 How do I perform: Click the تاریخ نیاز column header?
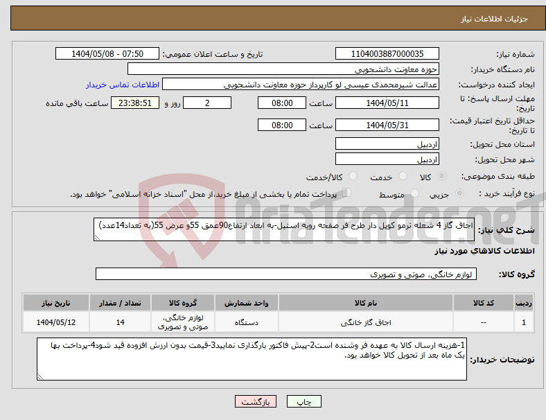(55, 303)
